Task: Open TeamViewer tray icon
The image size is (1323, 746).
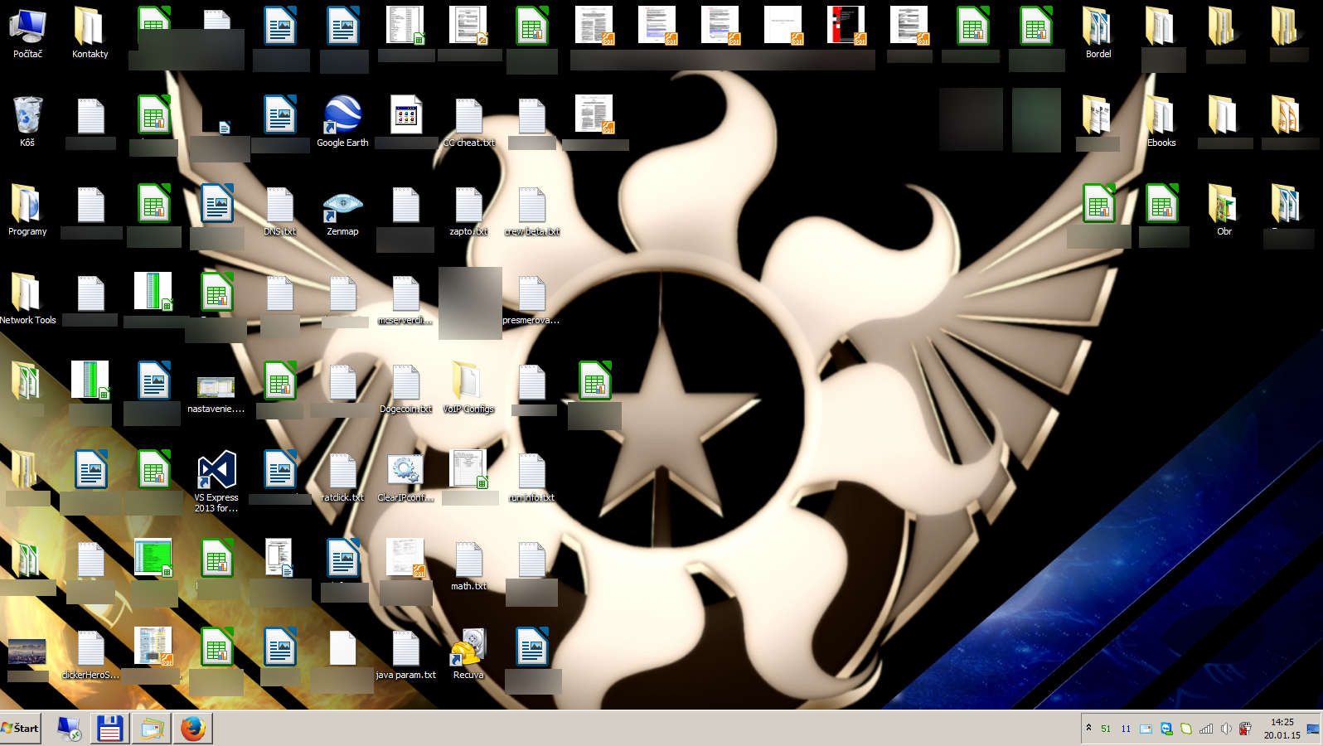Action: click(1166, 729)
